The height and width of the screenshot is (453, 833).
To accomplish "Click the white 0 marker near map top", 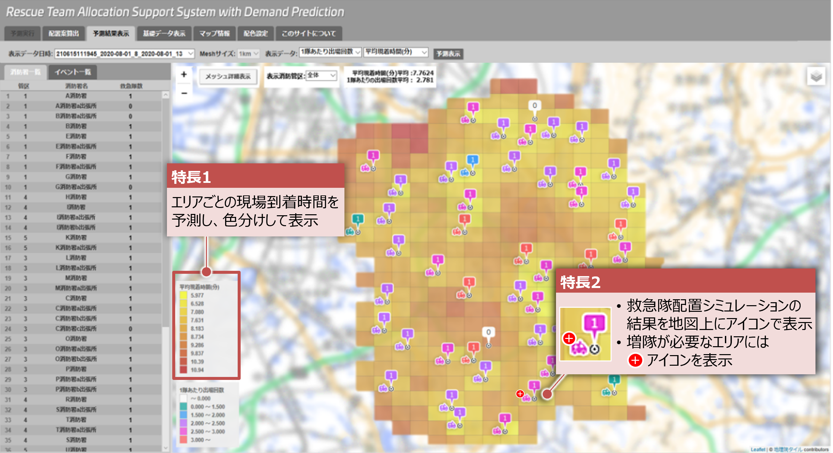I will click(535, 105).
